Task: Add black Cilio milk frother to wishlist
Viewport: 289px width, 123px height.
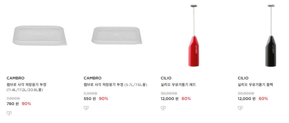Action: coord(240,108)
